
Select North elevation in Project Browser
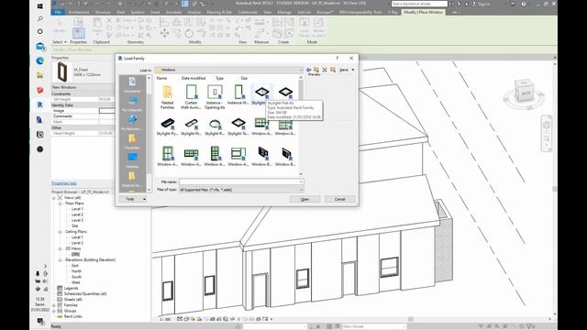(76, 271)
